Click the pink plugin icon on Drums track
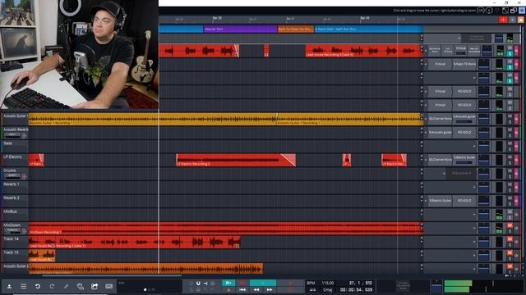 [x=517, y=174]
